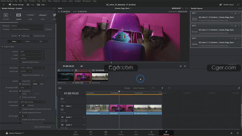242x136 pixels.
Task: Choose the Twitter render preset
Action: pyautogui.click(x=54, y=15)
